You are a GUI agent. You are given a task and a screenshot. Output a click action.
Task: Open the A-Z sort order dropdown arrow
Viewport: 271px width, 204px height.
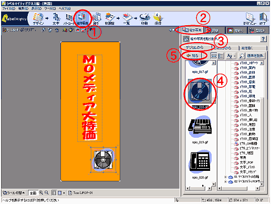click(235, 56)
